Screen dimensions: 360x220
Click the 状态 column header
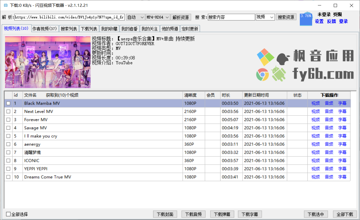pyautogui.click(x=297, y=95)
